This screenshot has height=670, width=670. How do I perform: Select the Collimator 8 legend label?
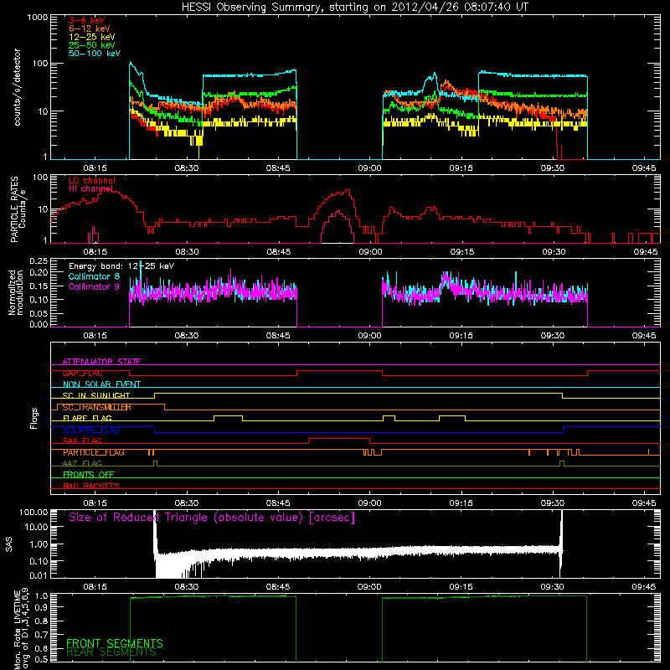pos(94,276)
